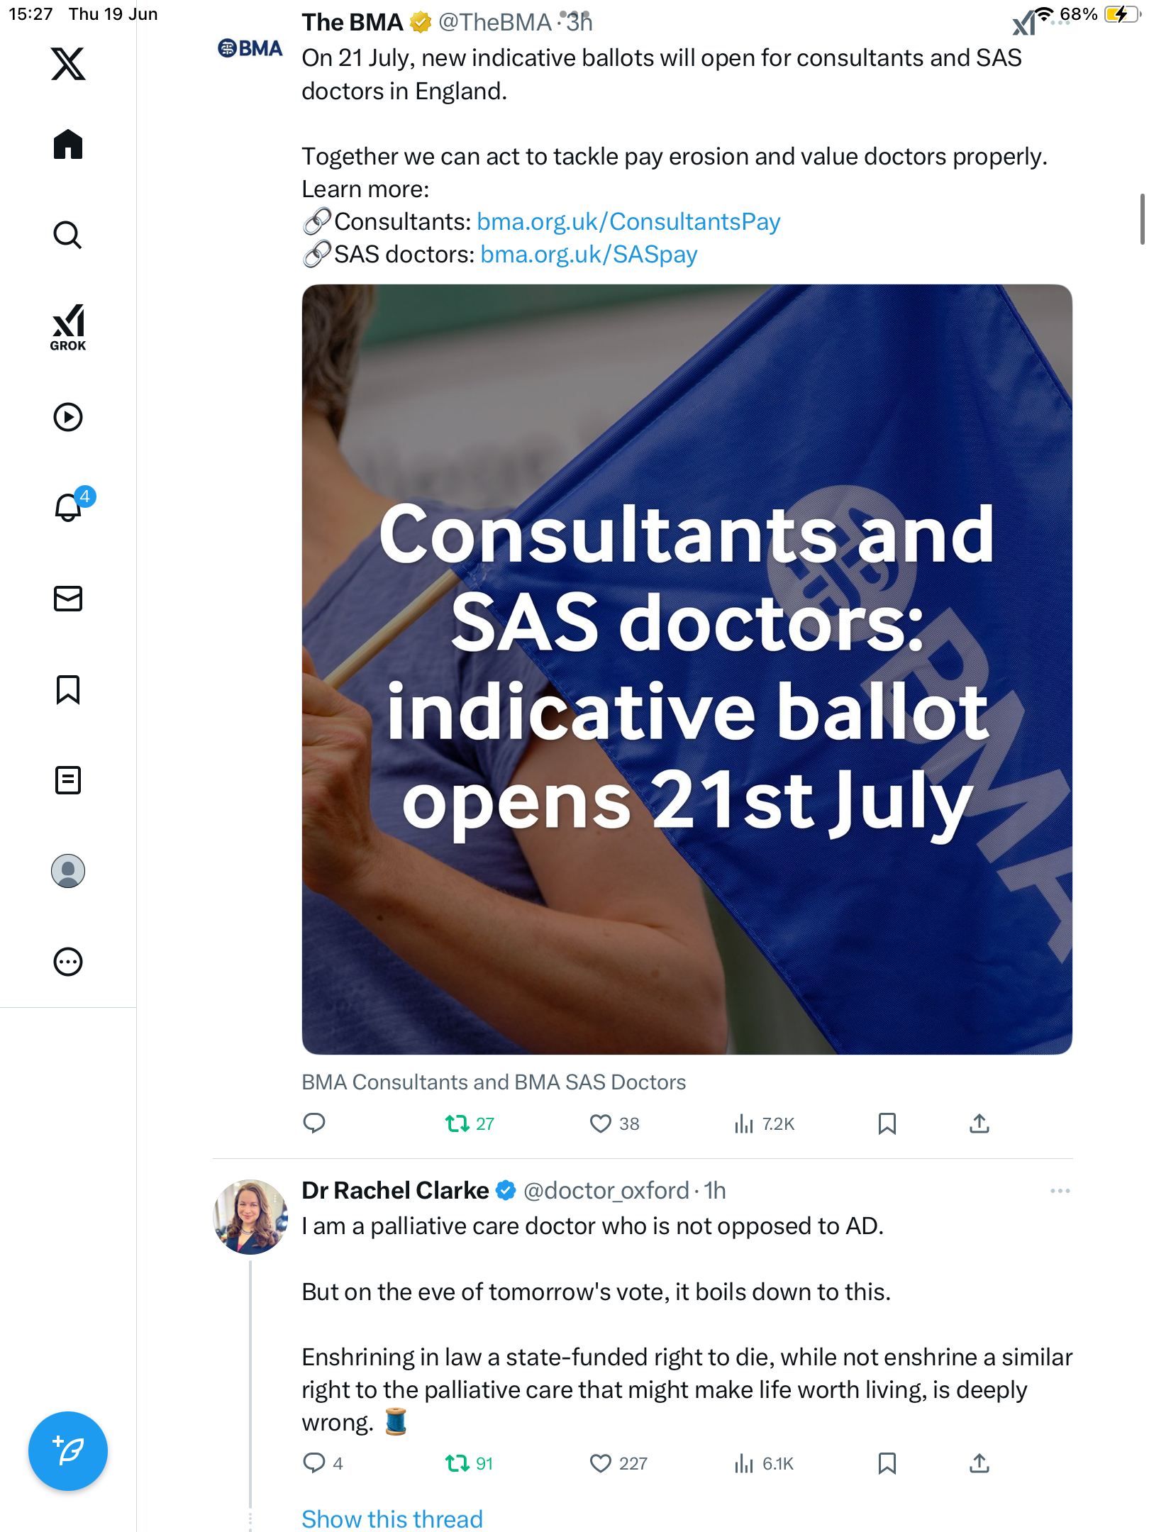Open the Lists icon in sidebar
Viewport: 1149px width, 1532px height.
tap(68, 780)
